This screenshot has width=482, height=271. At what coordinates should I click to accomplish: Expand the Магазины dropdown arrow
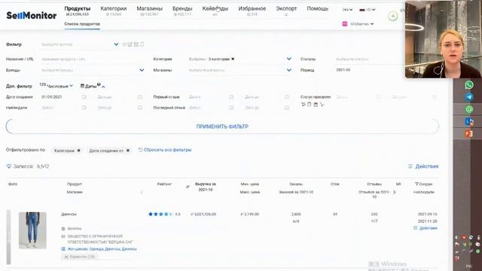pos(289,70)
